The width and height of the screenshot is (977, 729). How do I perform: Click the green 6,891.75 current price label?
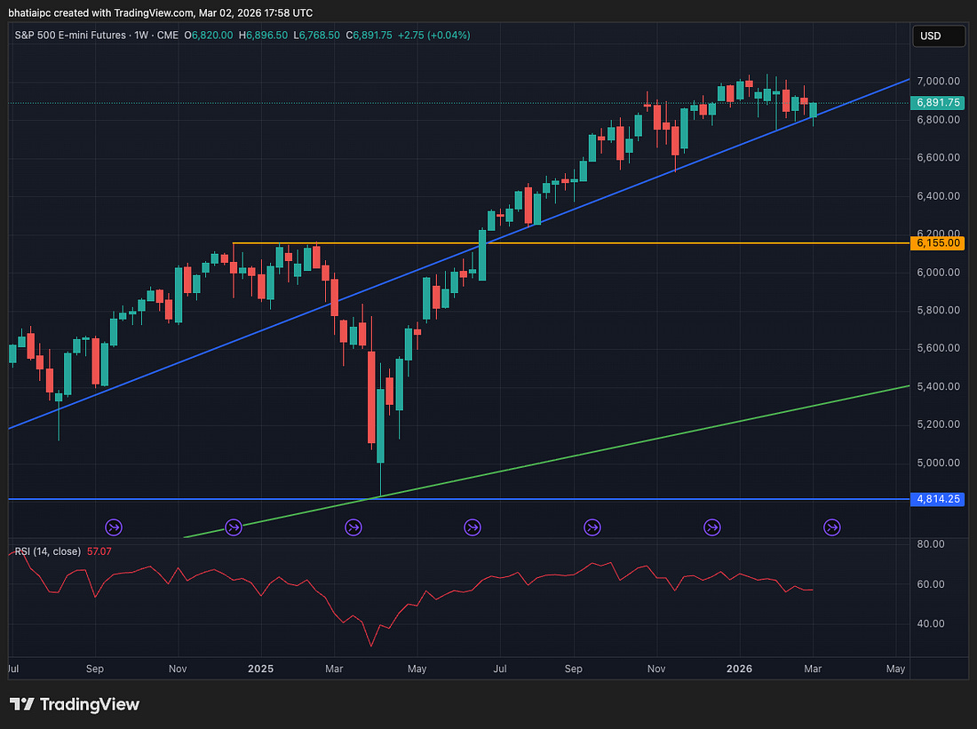(x=938, y=103)
